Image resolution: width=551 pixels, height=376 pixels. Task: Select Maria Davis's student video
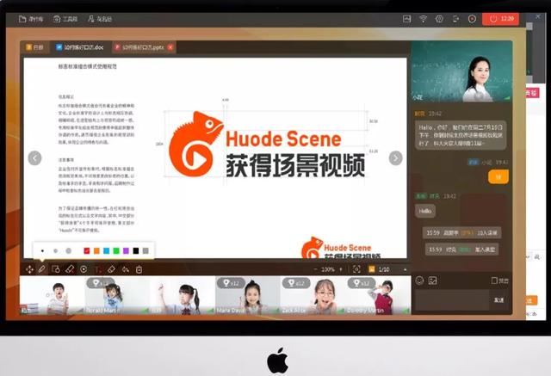tap(248, 295)
